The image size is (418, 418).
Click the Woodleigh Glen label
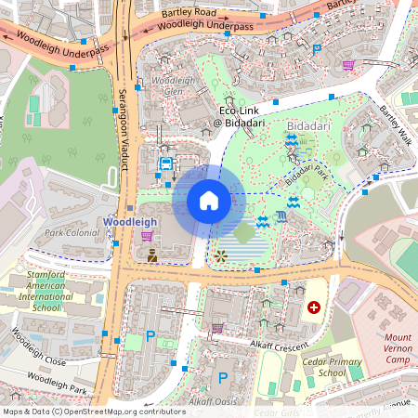coord(173,85)
